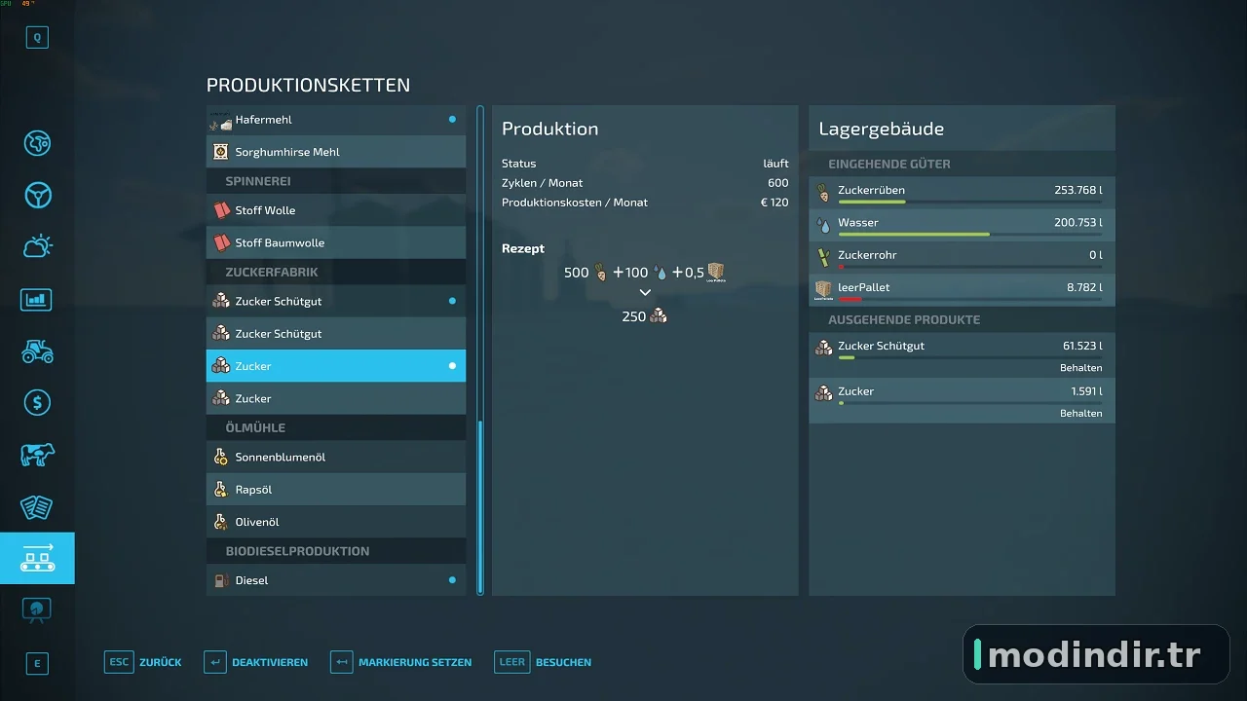Viewport: 1247px width, 701px height.
Task: Select Zucker Schütgut row without active dot
Action: pyautogui.click(x=336, y=334)
